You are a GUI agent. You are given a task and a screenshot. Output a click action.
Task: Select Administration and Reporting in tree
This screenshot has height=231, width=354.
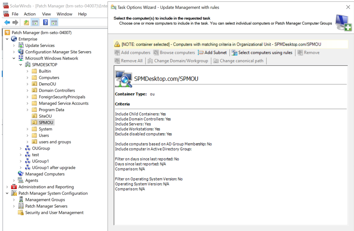tap(46, 187)
